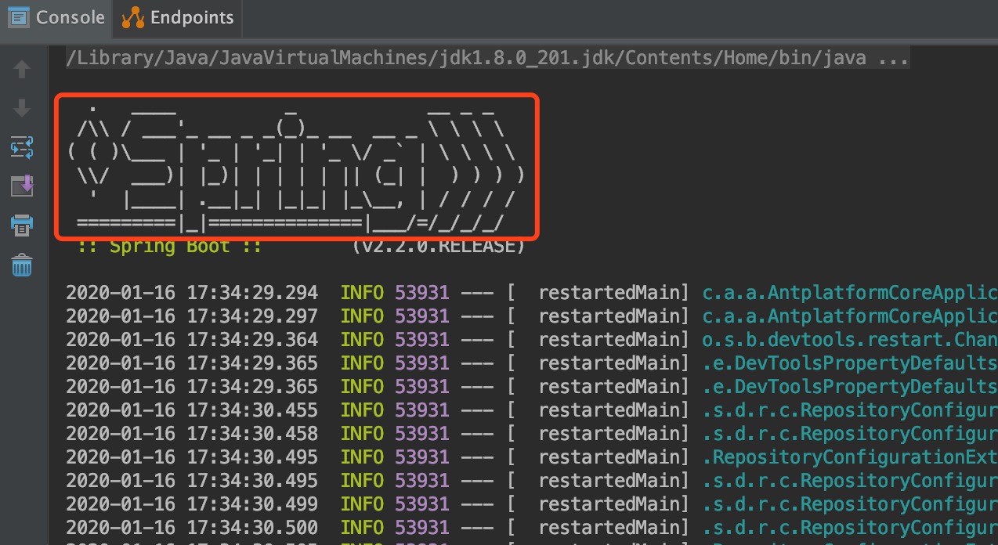Click timestamp 2020-01-16 17:34:29.297

[192, 316]
